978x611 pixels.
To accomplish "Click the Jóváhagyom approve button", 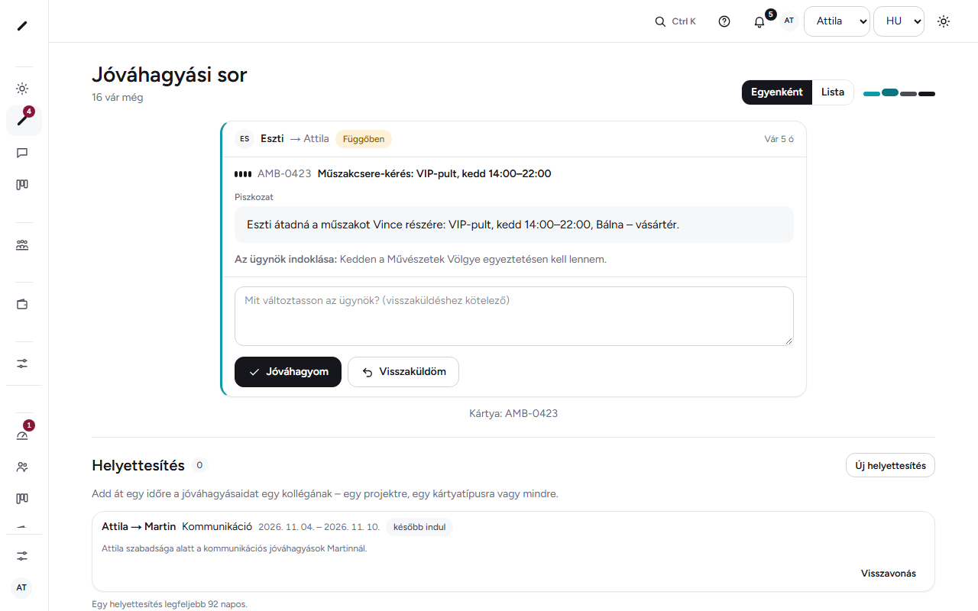I will (x=288, y=372).
